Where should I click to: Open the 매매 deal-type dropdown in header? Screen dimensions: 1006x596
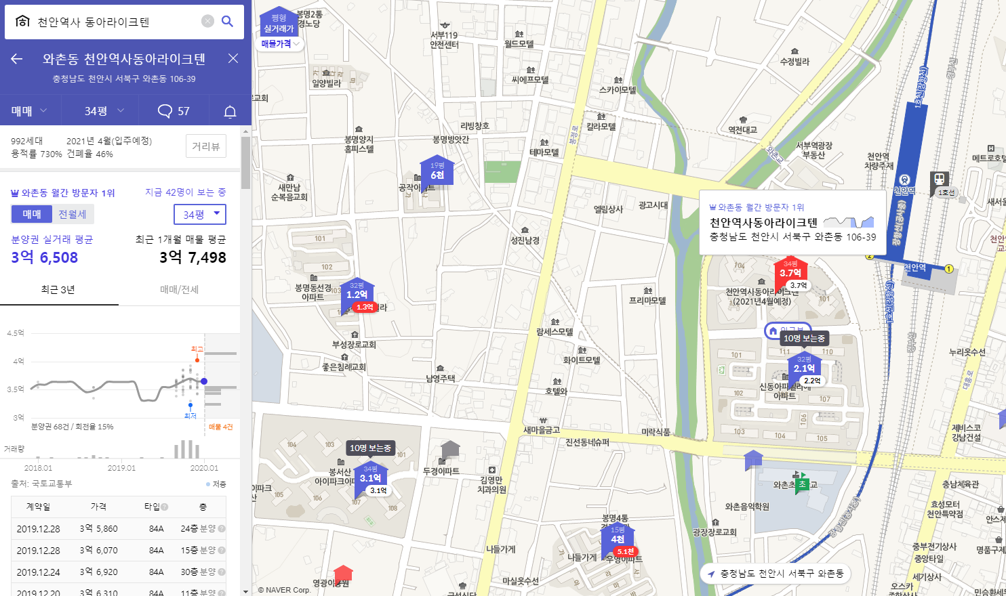point(30,110)
